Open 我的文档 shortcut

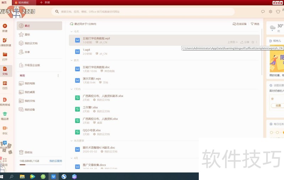tap(39, 101)
